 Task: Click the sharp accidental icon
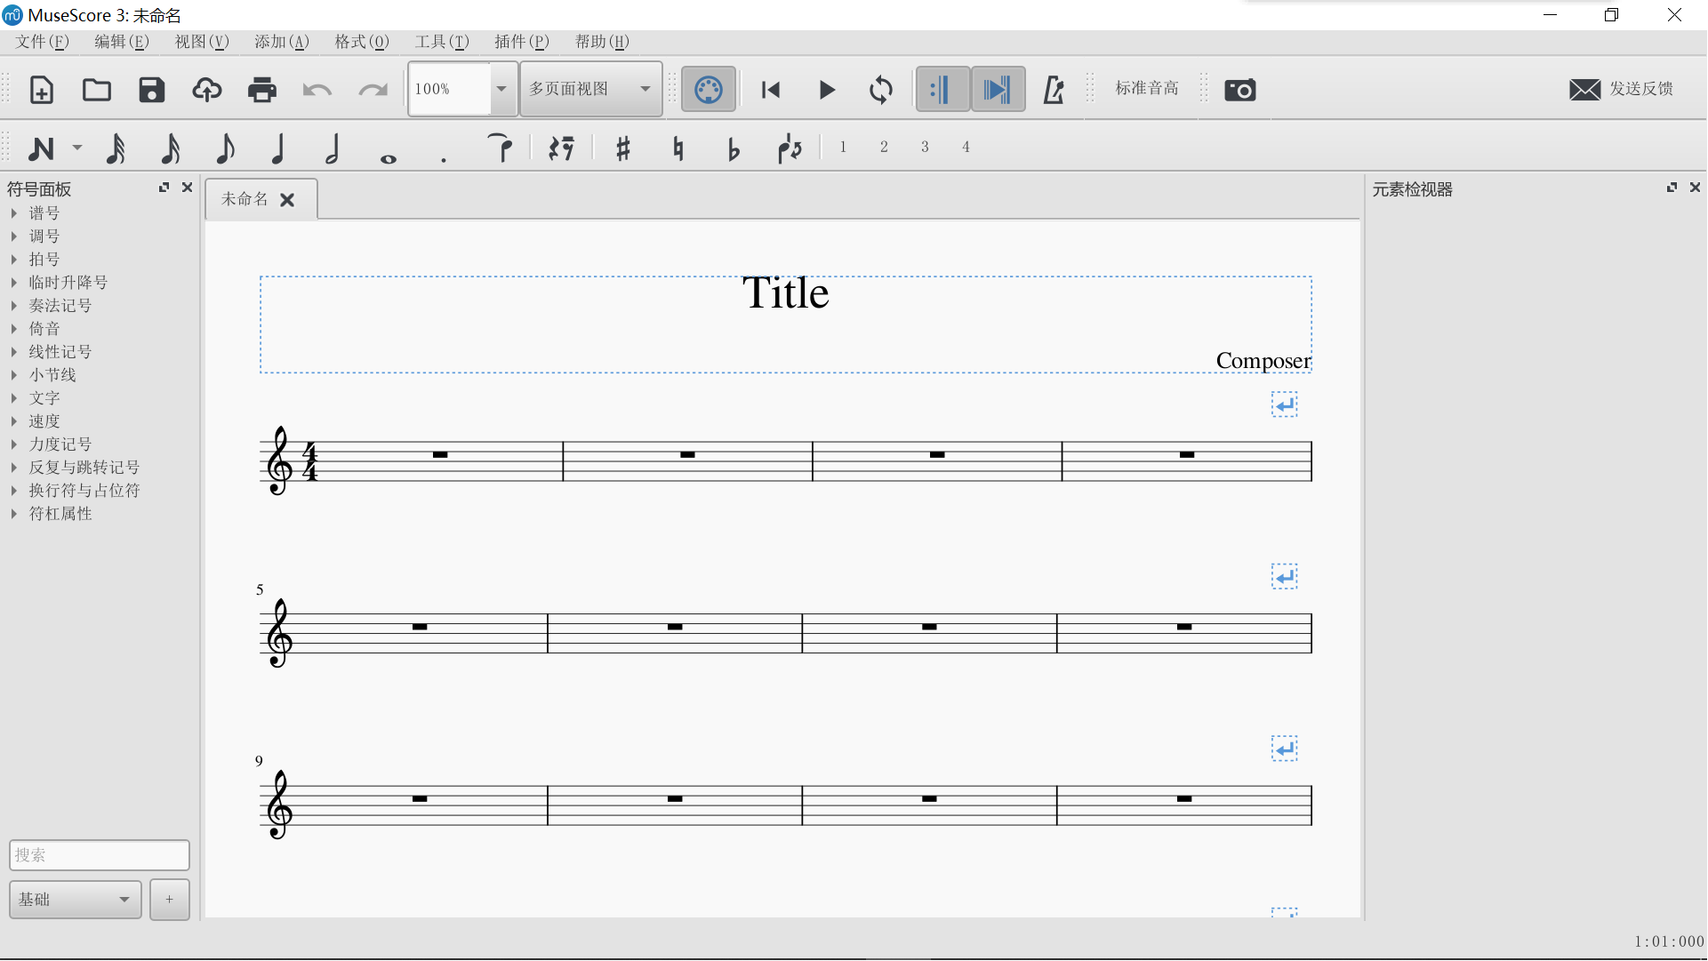[x=623, y=148]
